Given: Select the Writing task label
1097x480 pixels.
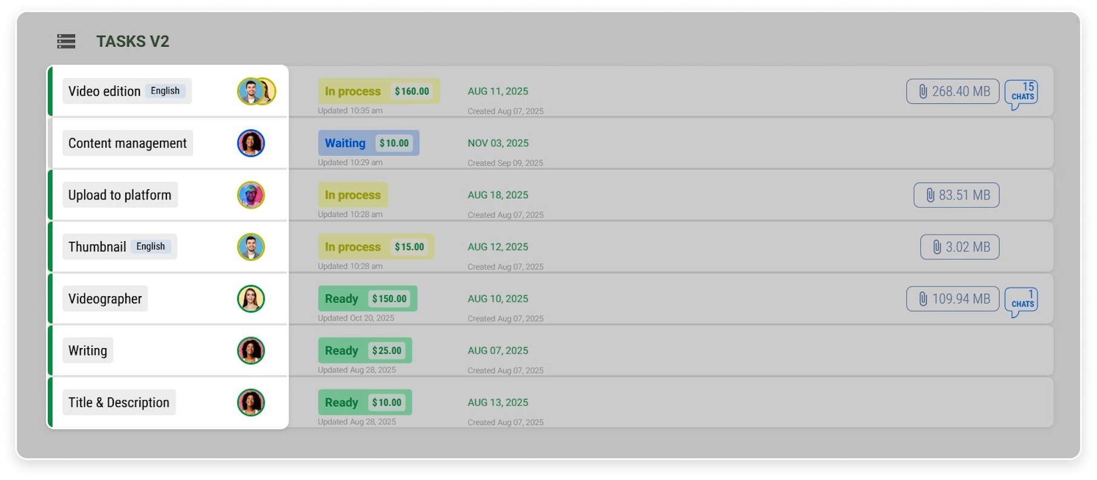Looking at the screenshot, I should [88, 351].
